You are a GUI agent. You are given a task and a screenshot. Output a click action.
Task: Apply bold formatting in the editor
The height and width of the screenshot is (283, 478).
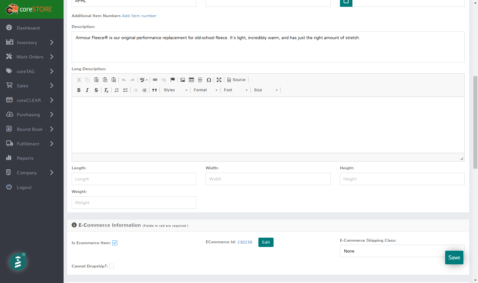click(x=79, y=90)
